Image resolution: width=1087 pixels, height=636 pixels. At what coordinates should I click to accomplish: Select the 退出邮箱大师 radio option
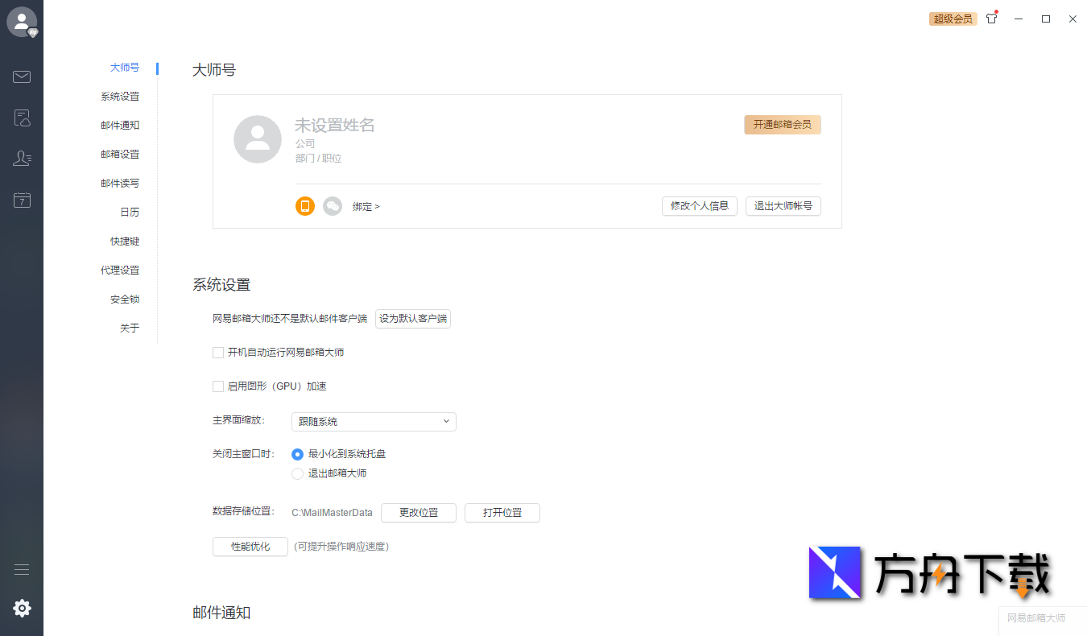tap(297, 473)
